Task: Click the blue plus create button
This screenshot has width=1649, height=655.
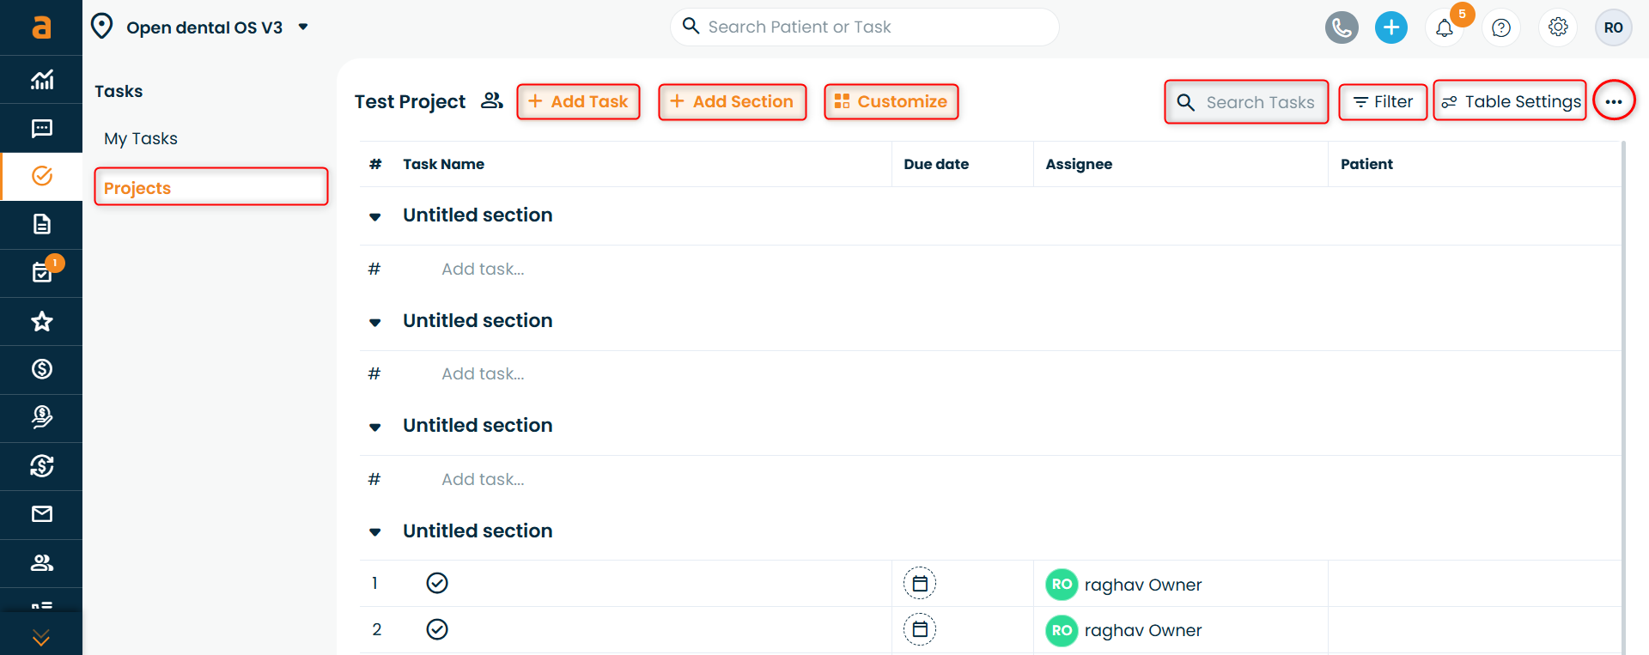Action: pos(1391,27)
